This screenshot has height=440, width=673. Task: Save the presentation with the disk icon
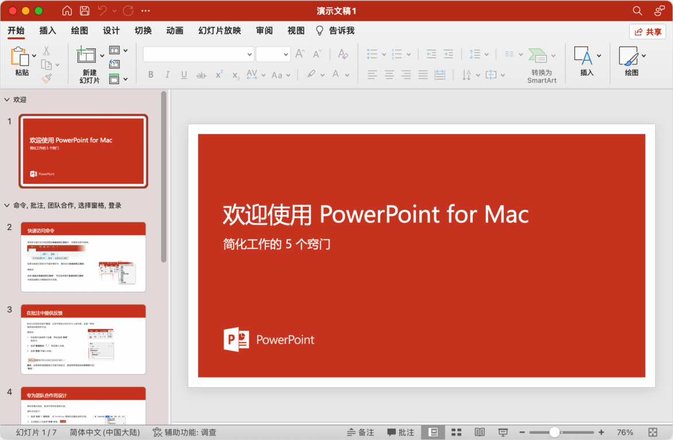(84, 11)
